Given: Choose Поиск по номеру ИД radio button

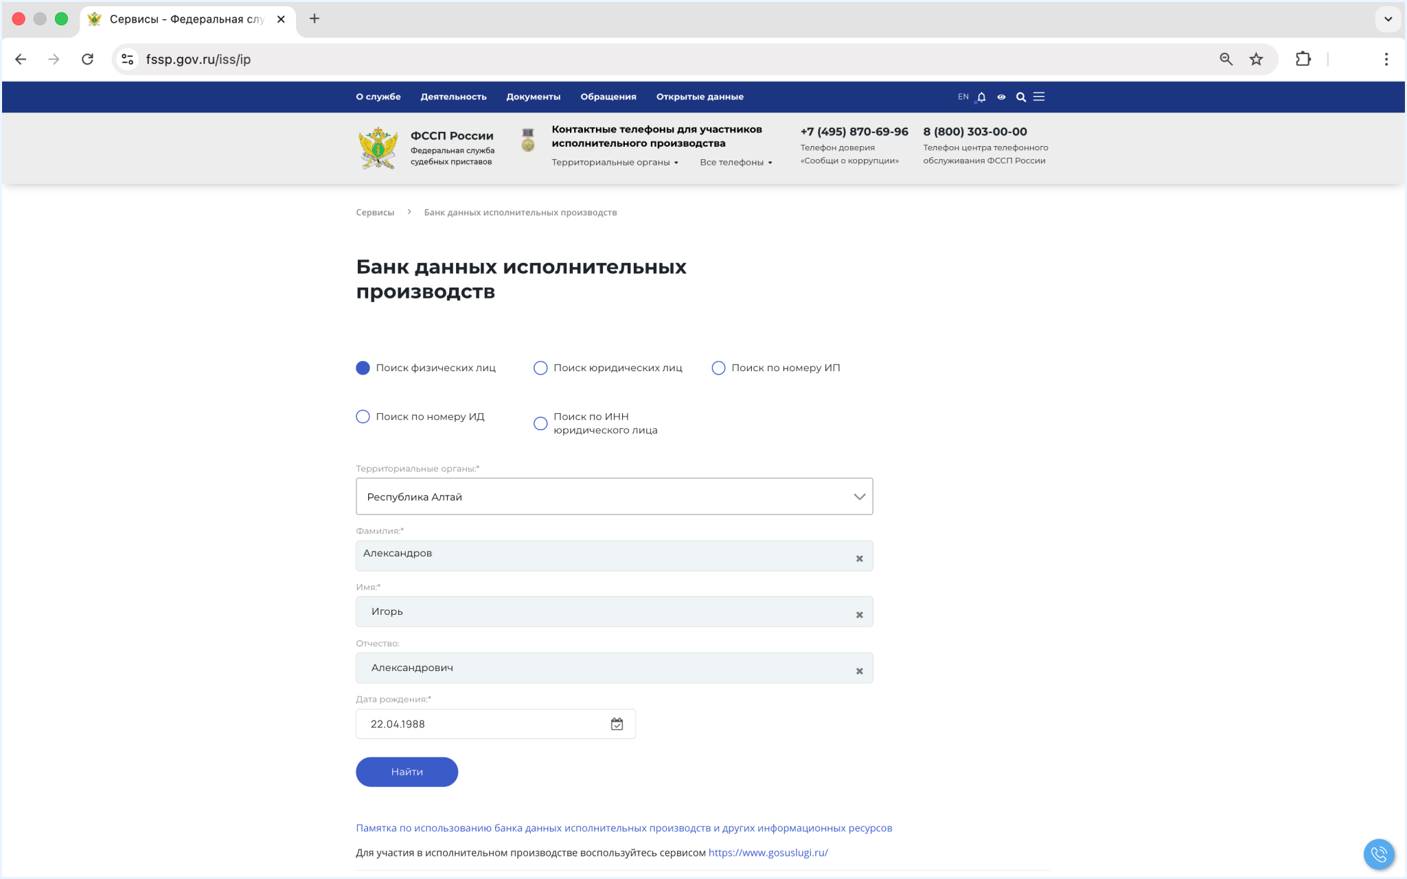Looking at the screenshot, I should pyautogui.click(x=363, y=417).
